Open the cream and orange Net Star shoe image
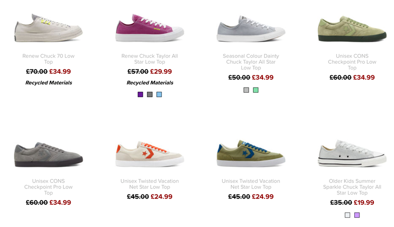This screenshot has height=227, width=394. [x=150, y=154]
